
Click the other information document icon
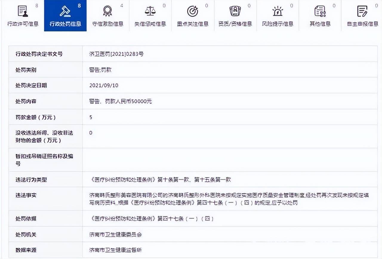click(320, 11)
